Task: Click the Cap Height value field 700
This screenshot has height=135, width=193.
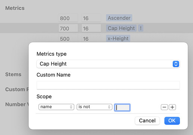Action: point(68,28)
